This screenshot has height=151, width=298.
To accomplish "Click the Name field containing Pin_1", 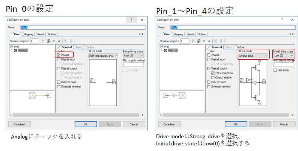I will pyautogui.click(x=233, y=27).
